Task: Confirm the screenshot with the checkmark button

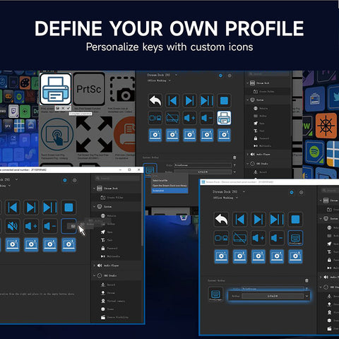Action: coord(69,108)
